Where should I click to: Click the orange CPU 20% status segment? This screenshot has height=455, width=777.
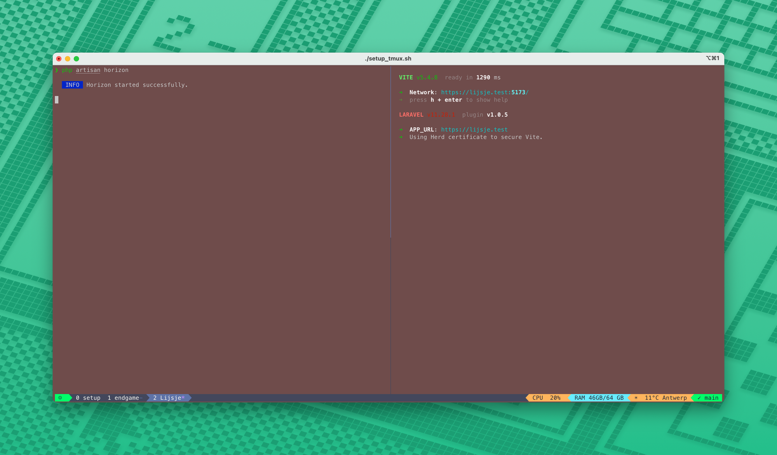click(x=546, y=398)
